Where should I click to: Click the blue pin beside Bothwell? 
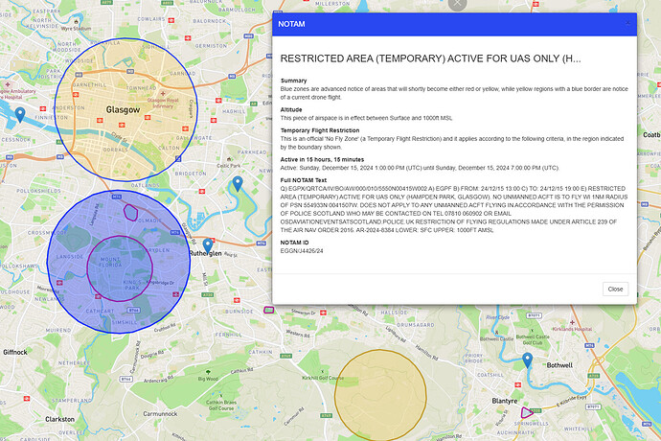[x=527, y=360]
